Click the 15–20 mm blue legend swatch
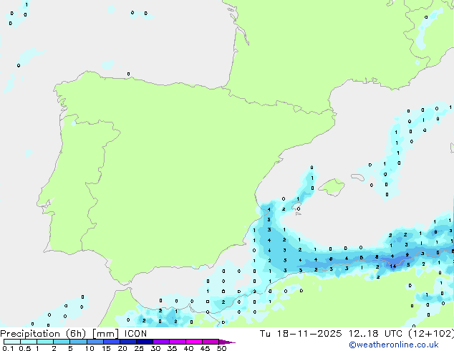454x351 pixels. tap(112, 342)
